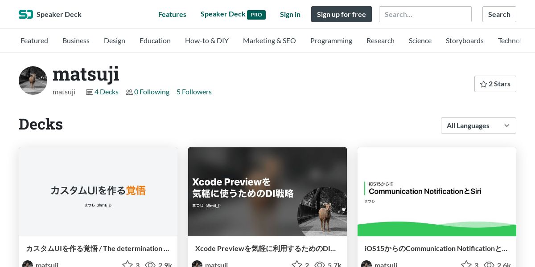Click the people icon beside 0 Following
This screenshot has height=267, width=535.
click(129, 92)
